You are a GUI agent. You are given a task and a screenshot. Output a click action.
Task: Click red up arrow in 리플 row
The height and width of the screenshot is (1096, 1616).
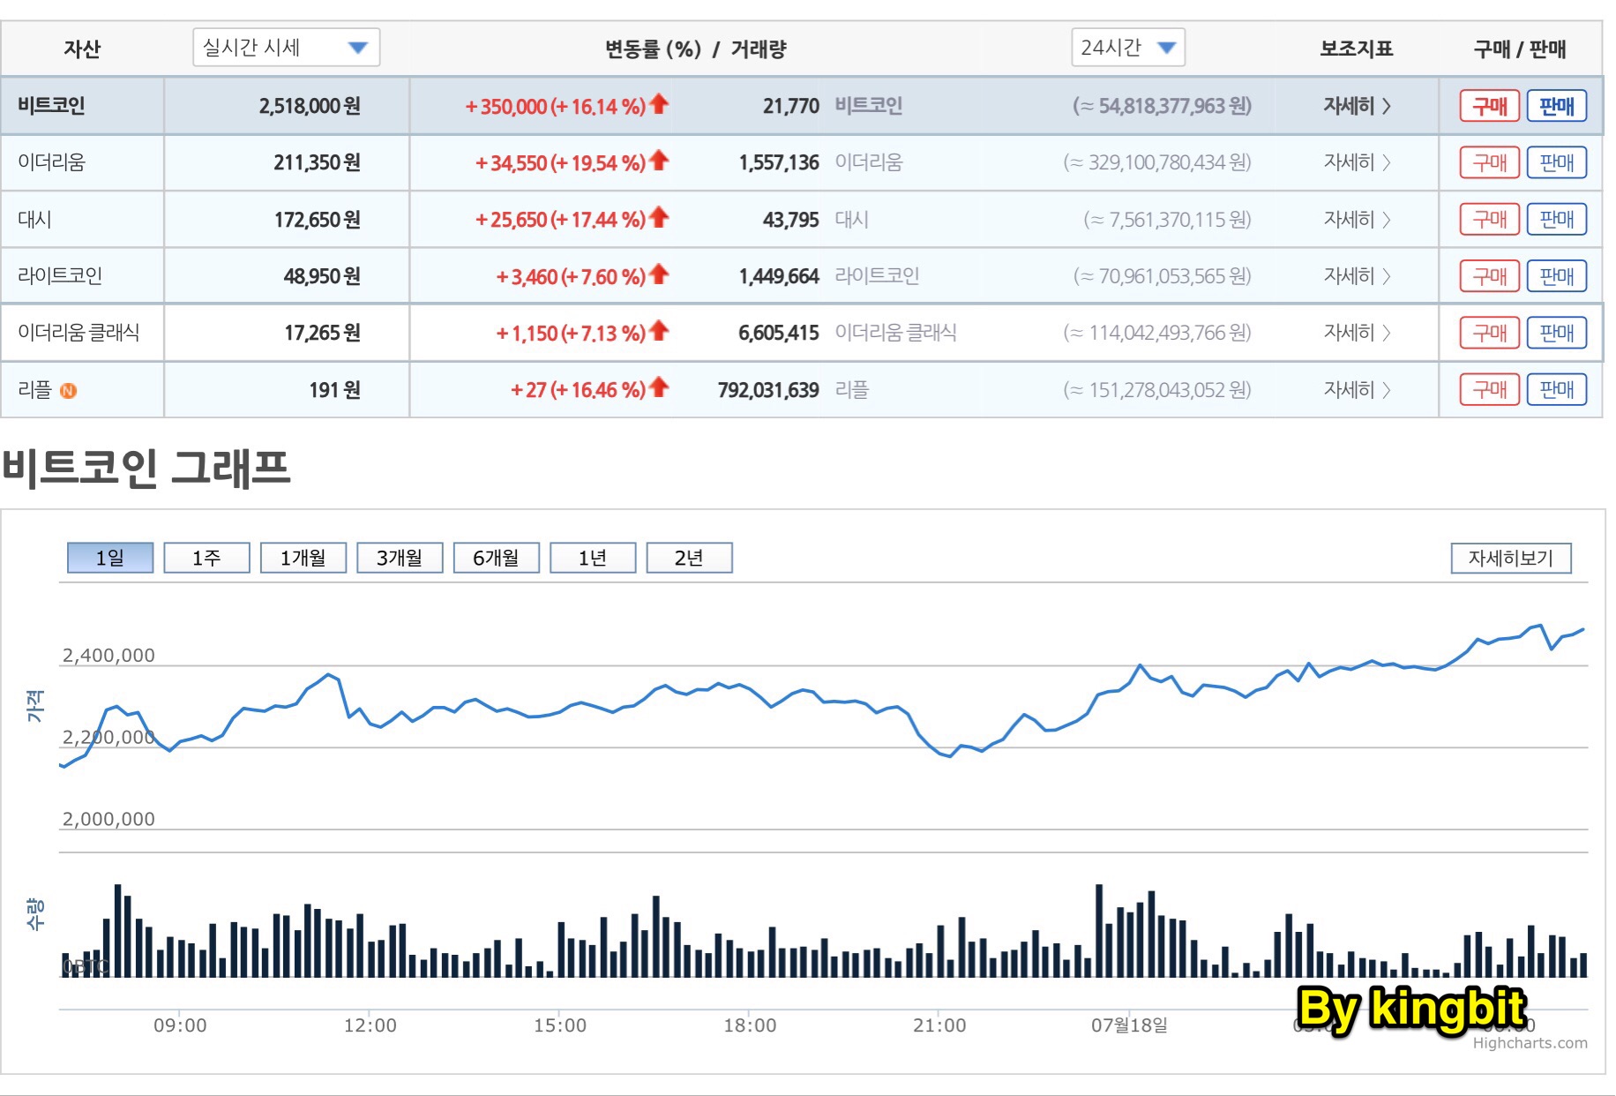[659, 387]
